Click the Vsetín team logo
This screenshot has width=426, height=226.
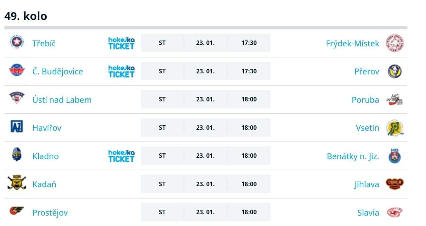[x=395, y=128]
